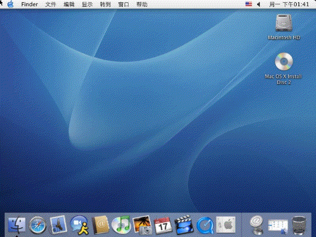Open QuickTime Player in the Dock

(205, 225)
